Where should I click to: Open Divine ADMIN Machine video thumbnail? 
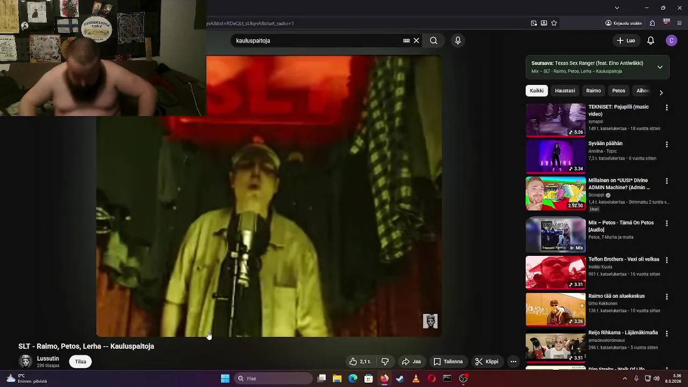(556, 193)
